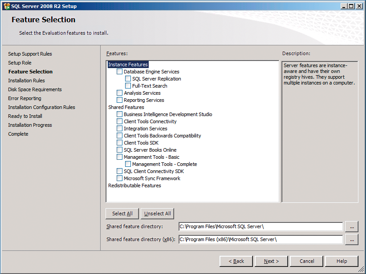Select Microsoft Sync Framework
366x274 pixels.
pos(119,178)
